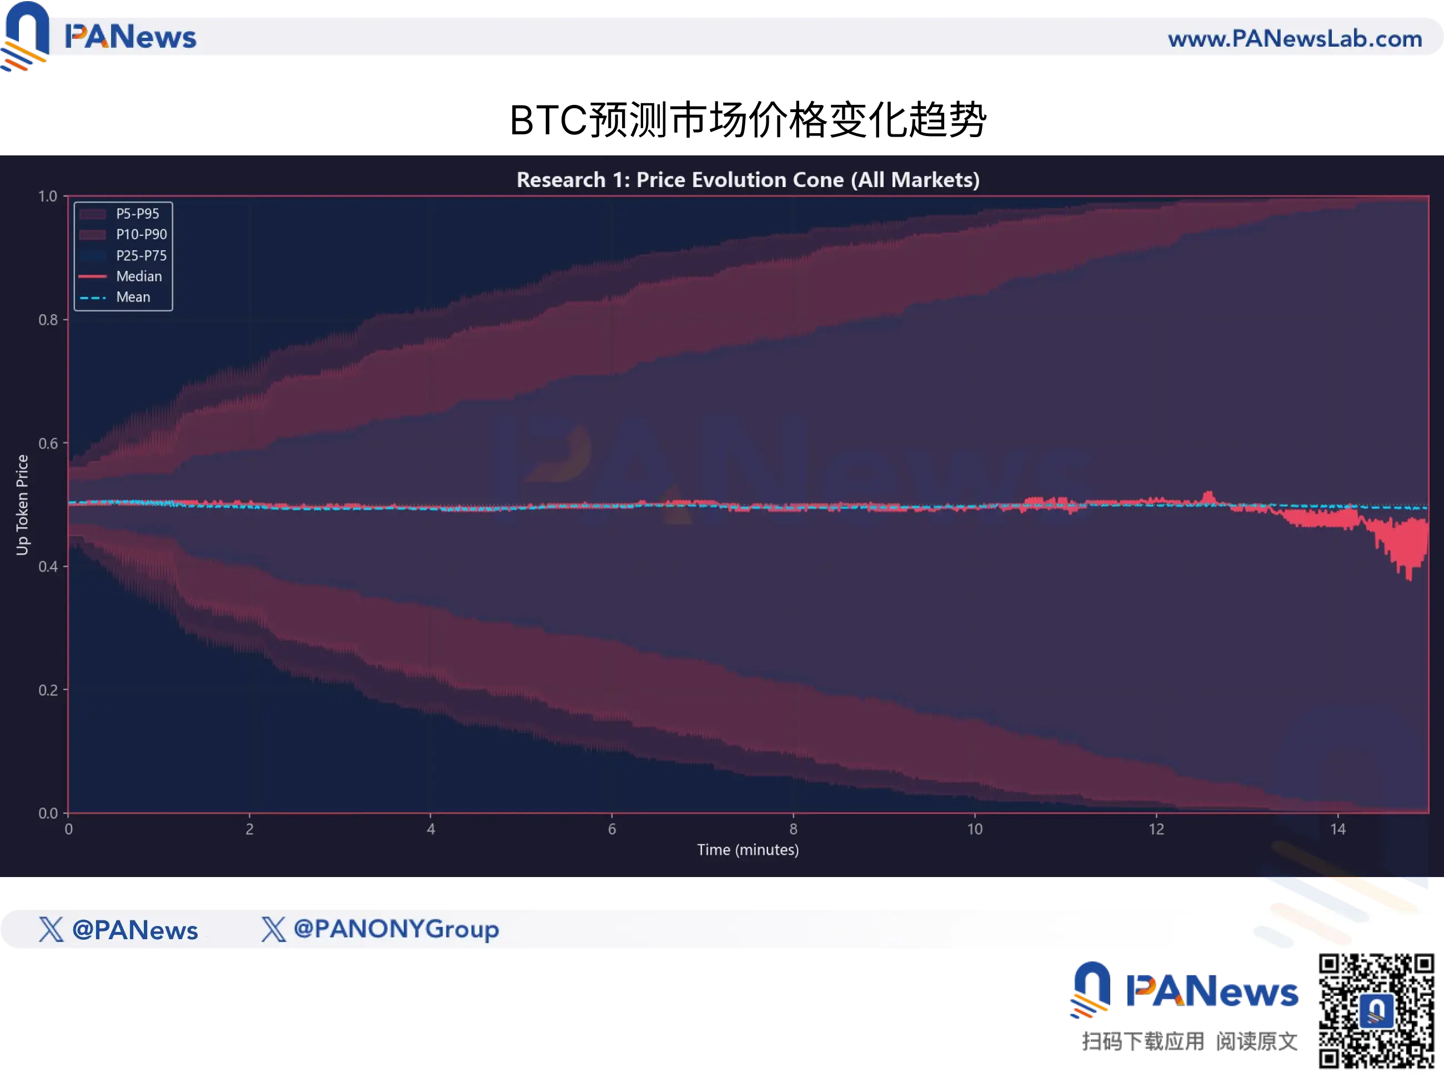Click the P25-P75 legend entry
The height and width of the screenshot is (1078, 1444).
point(141,256)
